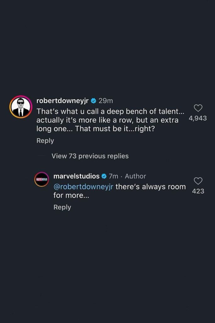Reply to the marvelstudios comment
Image resolution: width=215 pixels, height=323 pixels.
click(x=62, y=207)
